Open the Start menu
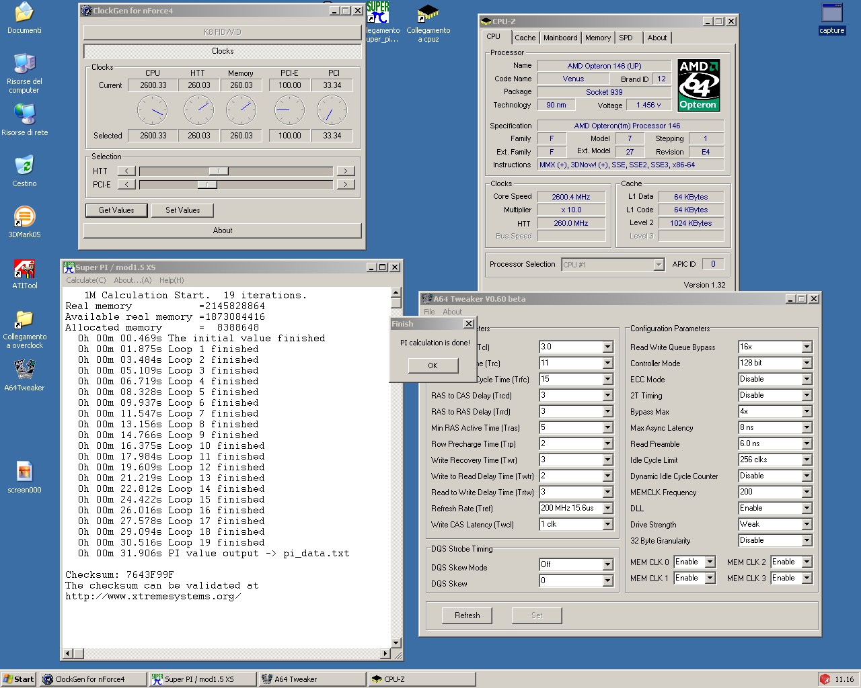 pos(19,679)
